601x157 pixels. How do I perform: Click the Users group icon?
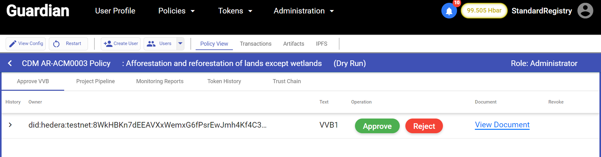151,44
